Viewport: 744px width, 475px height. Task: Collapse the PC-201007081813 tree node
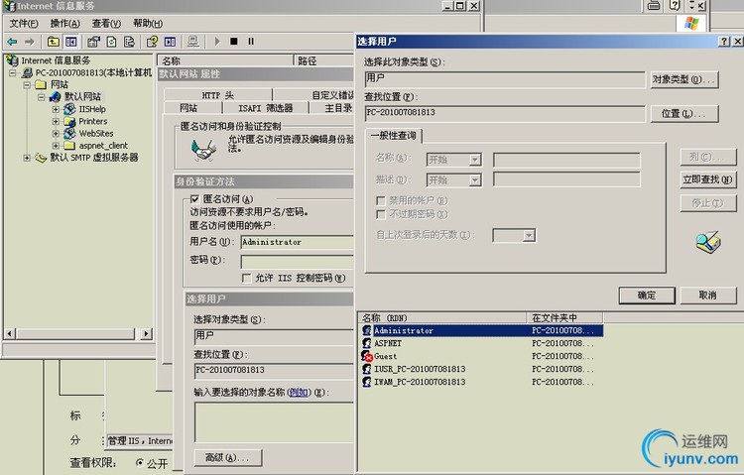click(13, 72)
